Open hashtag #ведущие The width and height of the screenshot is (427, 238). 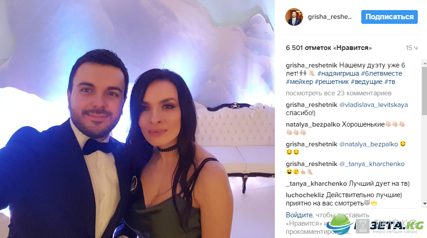366,82
